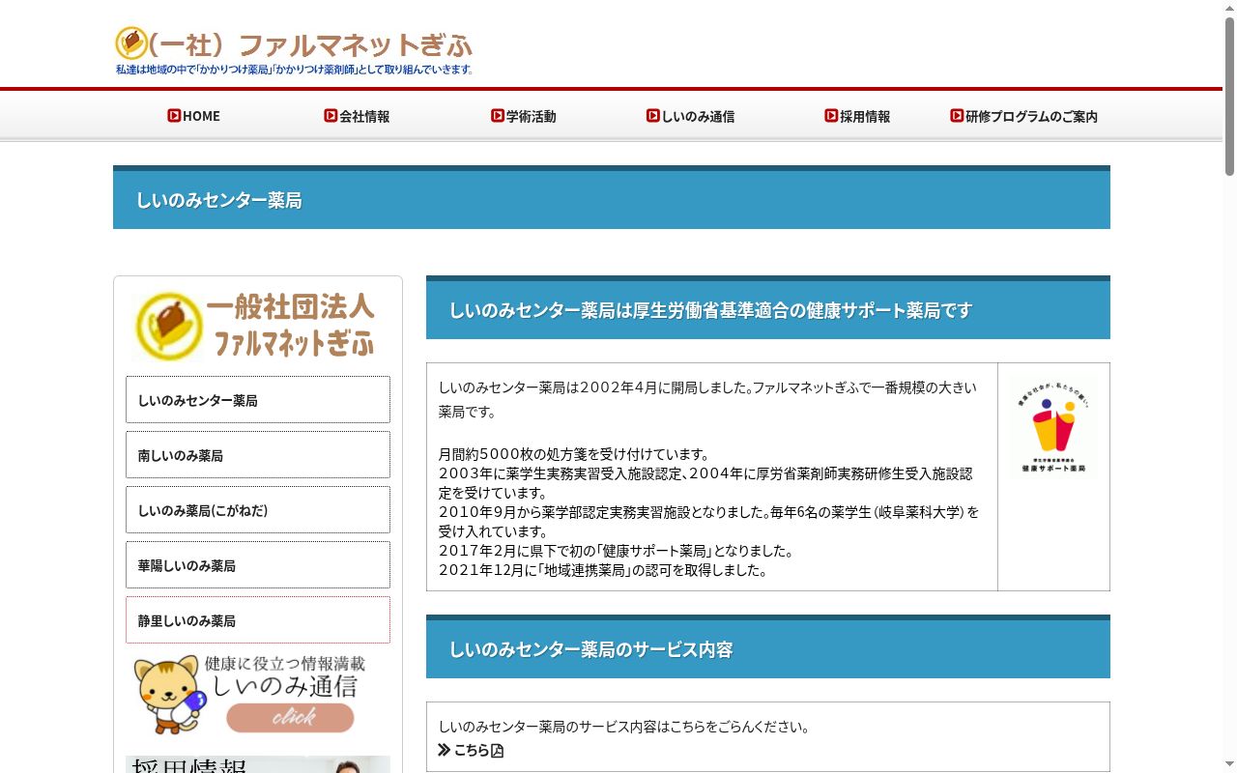Screen dimensions: 1237x773
Task: Click the PDF file icon after こちら
Action: point(498,751)
